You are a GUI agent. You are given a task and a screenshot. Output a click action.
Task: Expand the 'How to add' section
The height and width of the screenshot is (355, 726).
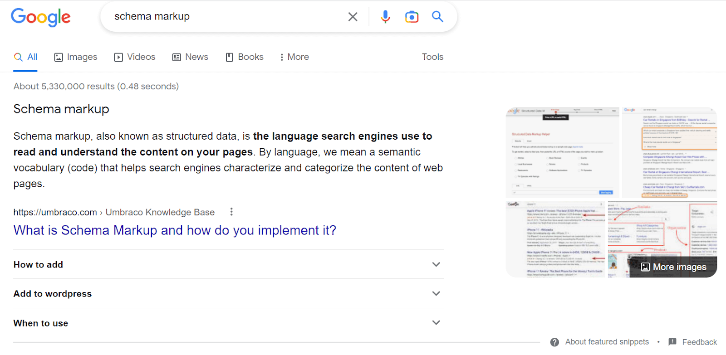[229, 264]
